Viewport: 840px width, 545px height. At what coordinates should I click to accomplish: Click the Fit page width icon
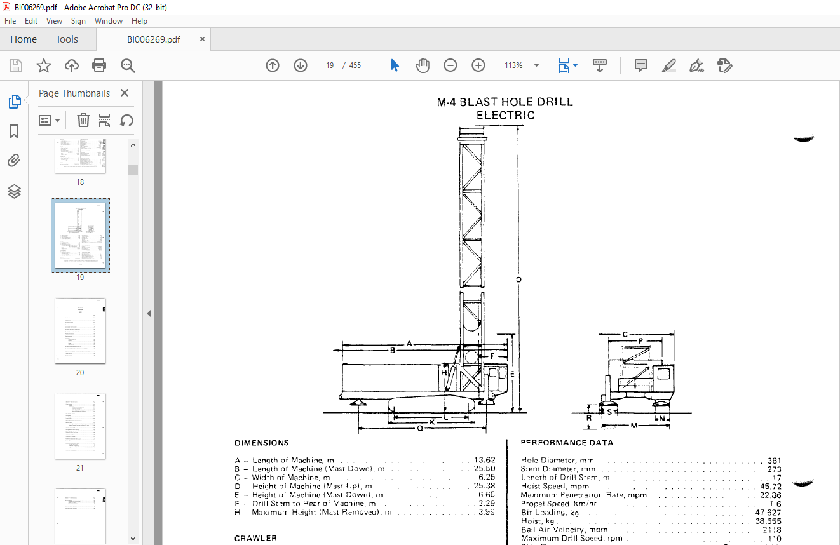pos(564,65)
